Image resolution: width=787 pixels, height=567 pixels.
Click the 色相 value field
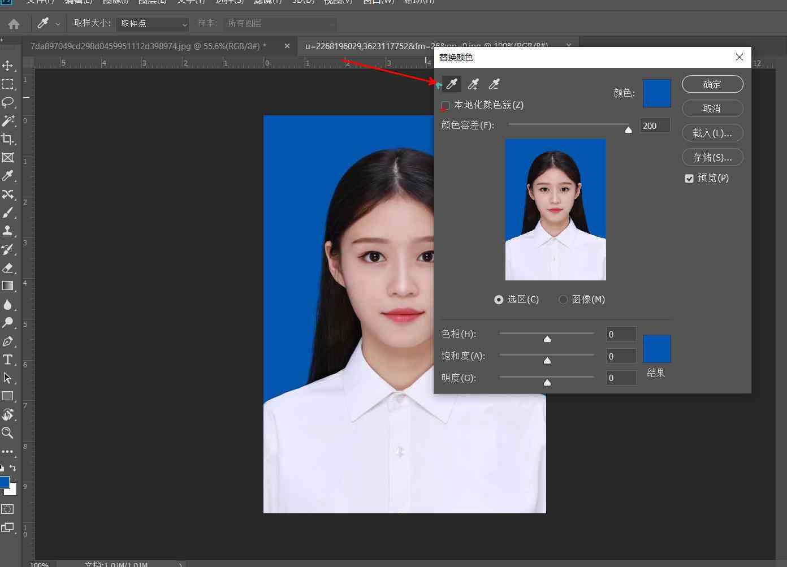coord(621,334)
